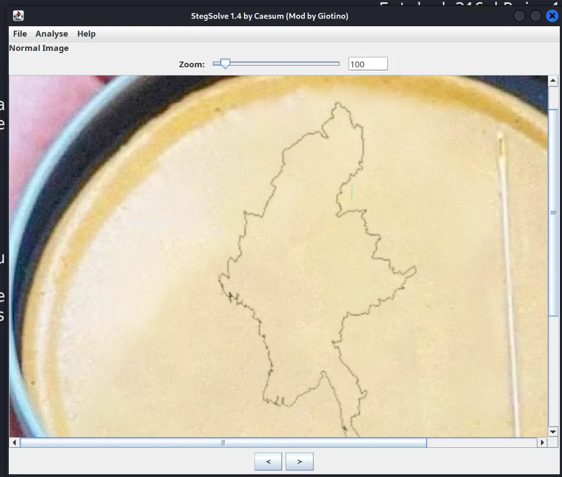Click the zoom value field showing 100

pos(368,64)
